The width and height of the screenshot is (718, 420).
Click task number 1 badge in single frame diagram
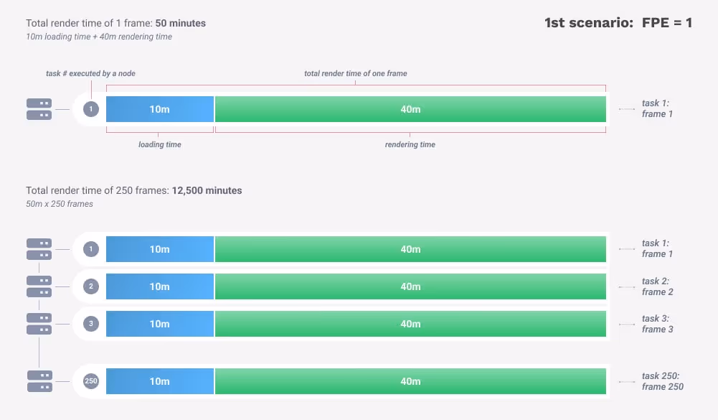click(91, 109)
